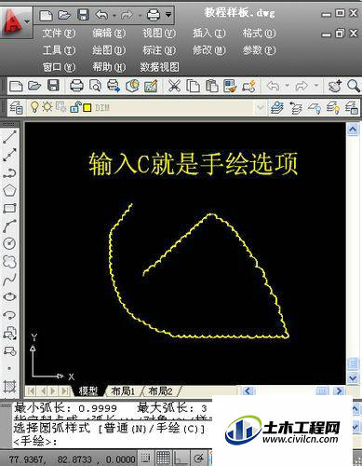The image size is (362, 466).
Task: Click Undo in the quick access toolbar
Action: click(101, 15)
